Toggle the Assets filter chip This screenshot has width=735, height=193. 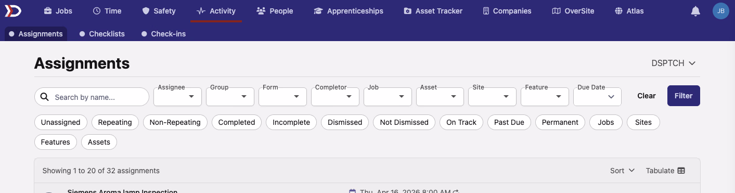pos(99,142)
